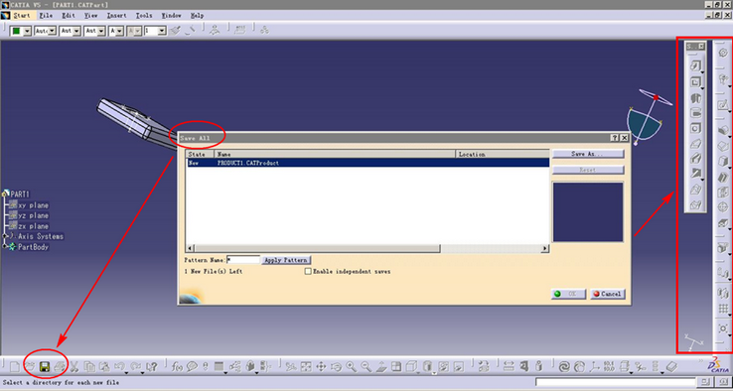
Task: Click the New document icon
Action: 15,367
